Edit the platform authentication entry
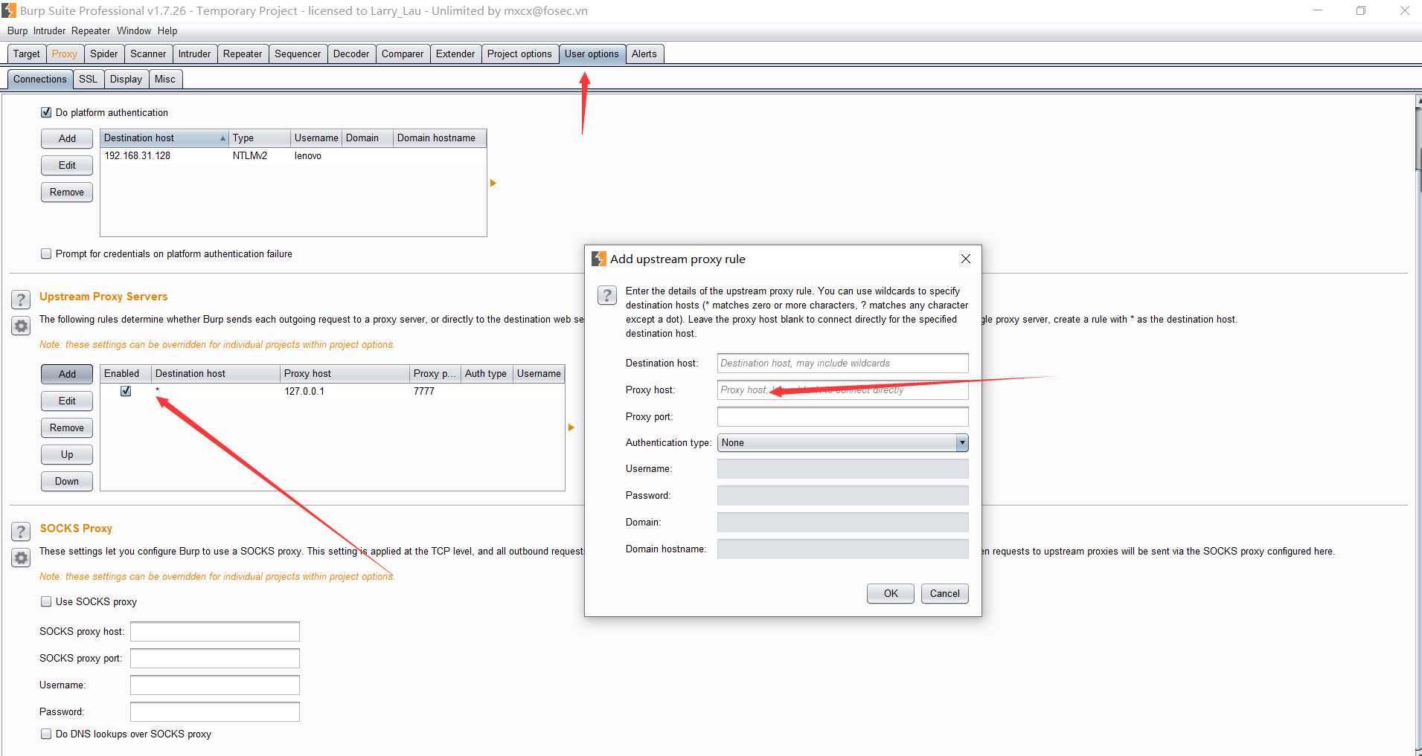Viewport: 1422px width, 756px height. coord(67,165)
